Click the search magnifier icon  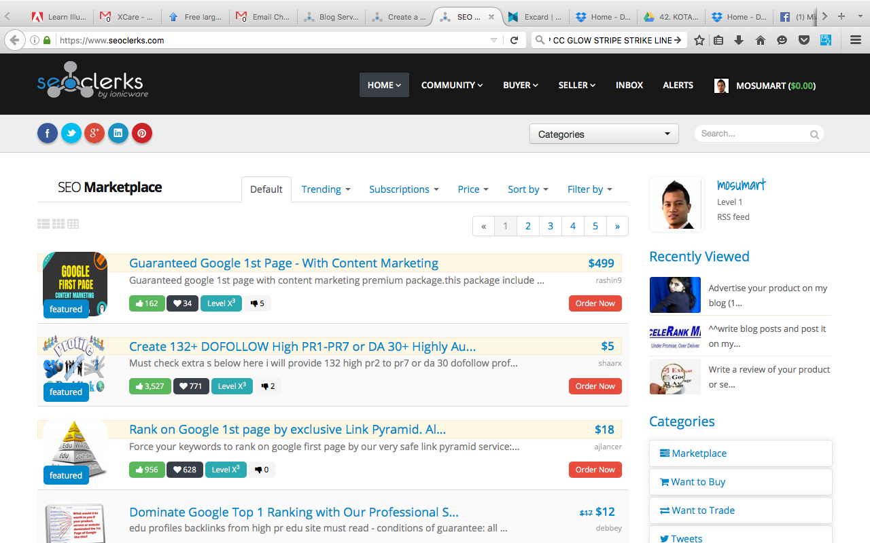(814, 134)
